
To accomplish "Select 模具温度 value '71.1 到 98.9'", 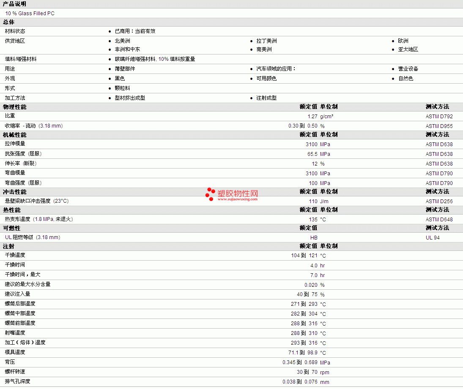I will (x=303, y=353).
